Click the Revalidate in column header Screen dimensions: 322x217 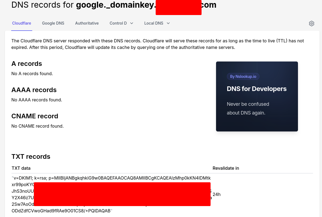pos(226,168)
